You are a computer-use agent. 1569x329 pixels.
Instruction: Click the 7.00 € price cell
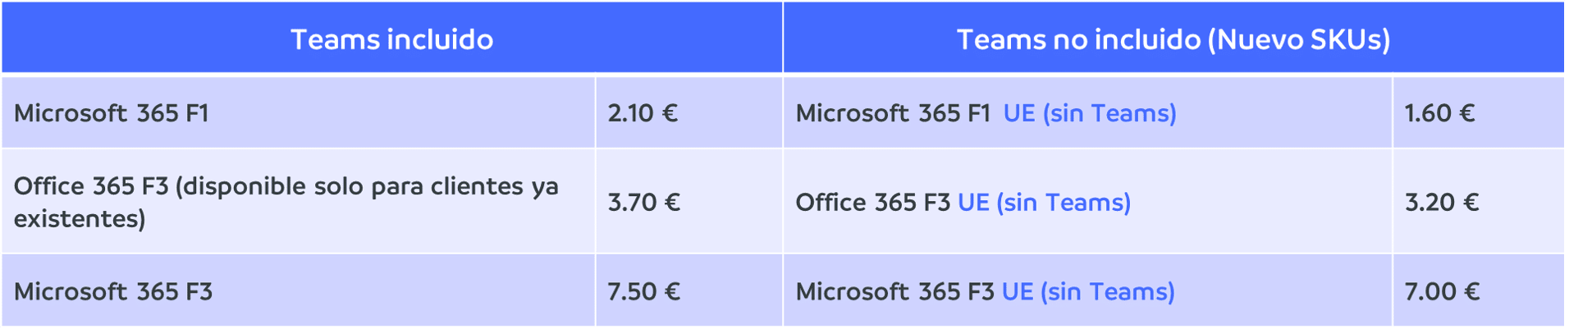point(1478,291)
